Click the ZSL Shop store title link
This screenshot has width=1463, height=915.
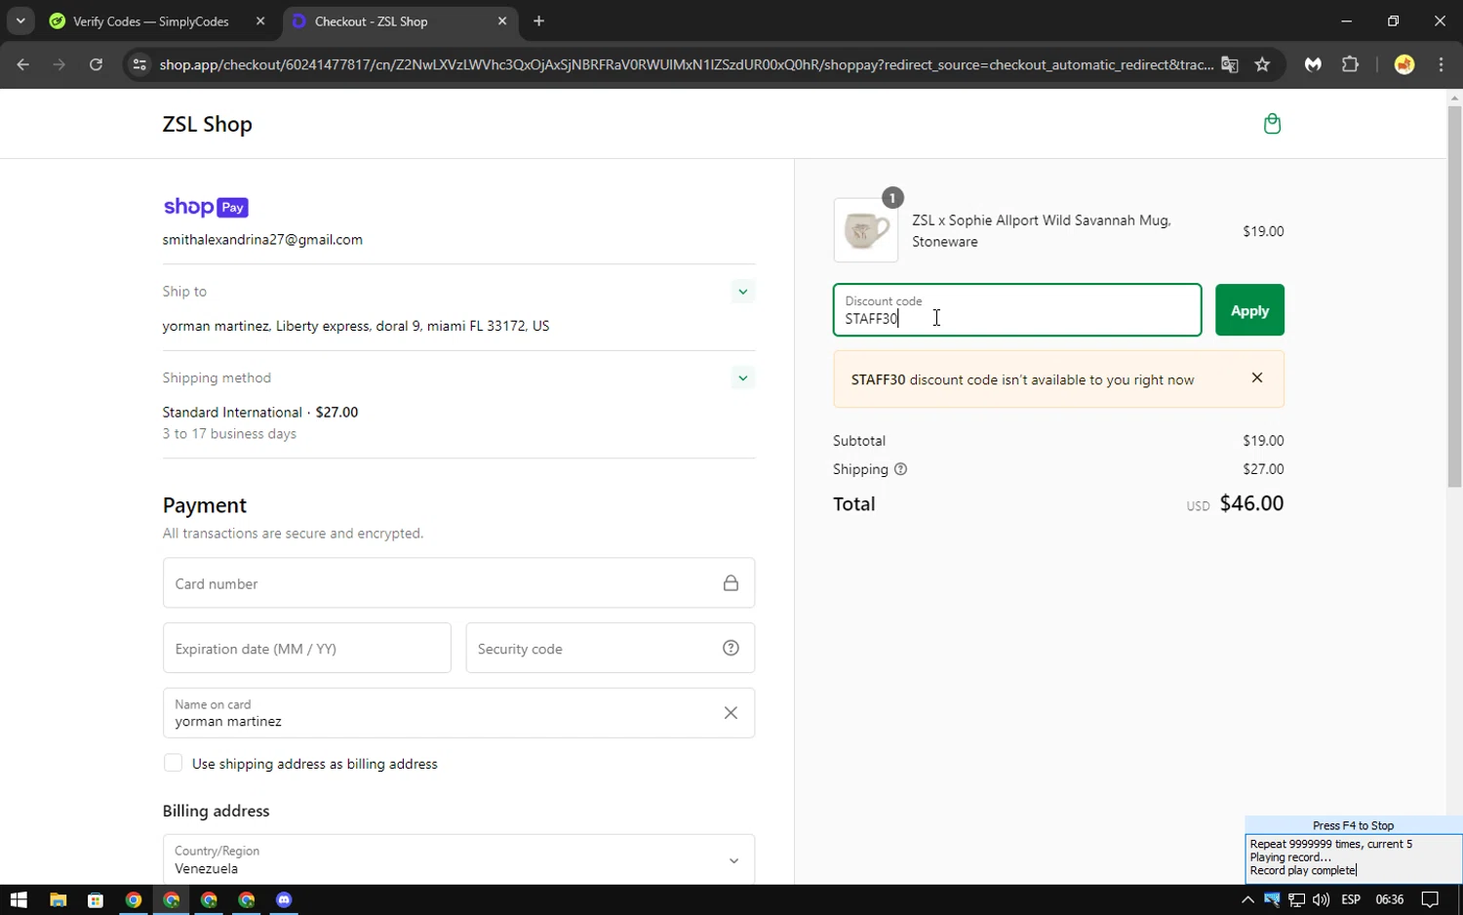(x=207, y=125)
